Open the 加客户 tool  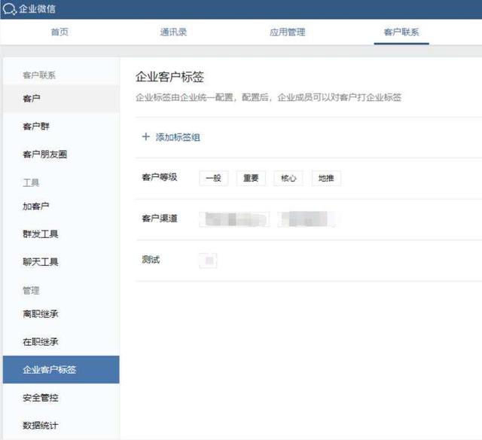61,206
